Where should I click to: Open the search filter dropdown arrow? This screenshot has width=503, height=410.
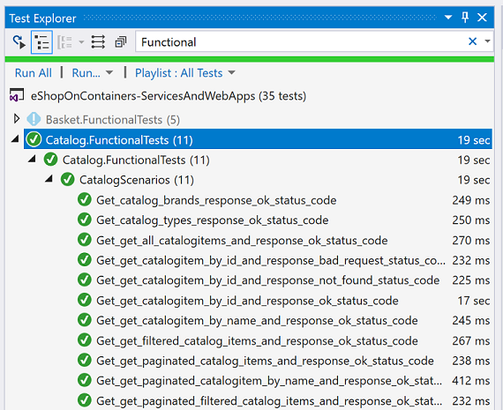click(487, 41)
